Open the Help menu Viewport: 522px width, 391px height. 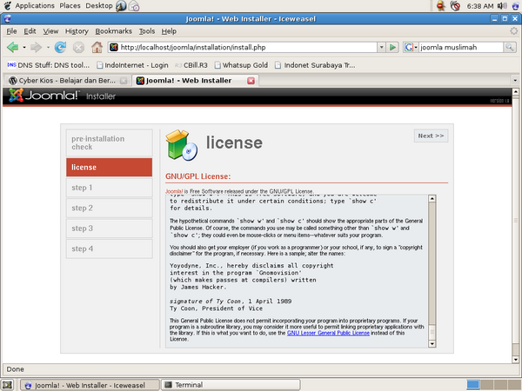169,31
